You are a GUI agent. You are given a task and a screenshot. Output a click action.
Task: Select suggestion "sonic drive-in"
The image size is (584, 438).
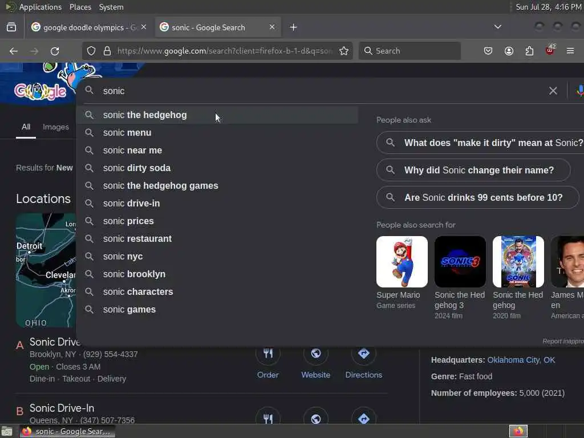pyautogui.click(x=217, y=204)
